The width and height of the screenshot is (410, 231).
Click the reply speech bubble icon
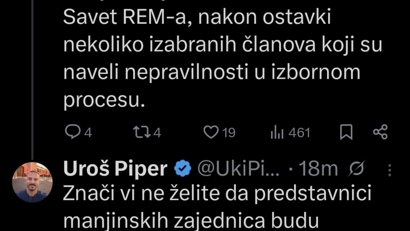pos(72,132)
